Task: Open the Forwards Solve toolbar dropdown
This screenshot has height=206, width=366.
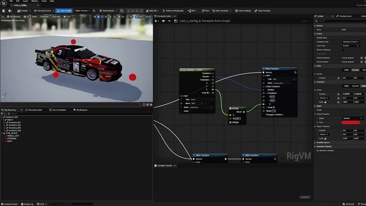Action: pos(43,11)
